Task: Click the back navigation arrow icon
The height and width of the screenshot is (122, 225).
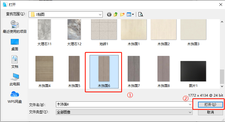Action: coord(109,14)
